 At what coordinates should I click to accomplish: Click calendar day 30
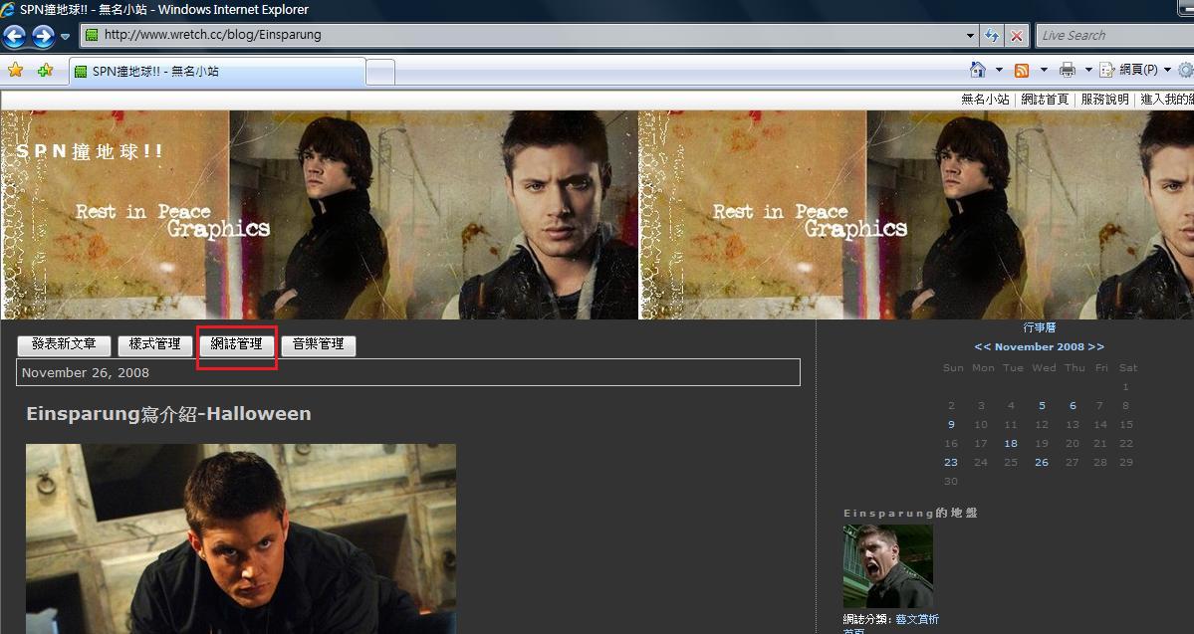point(951,481)
